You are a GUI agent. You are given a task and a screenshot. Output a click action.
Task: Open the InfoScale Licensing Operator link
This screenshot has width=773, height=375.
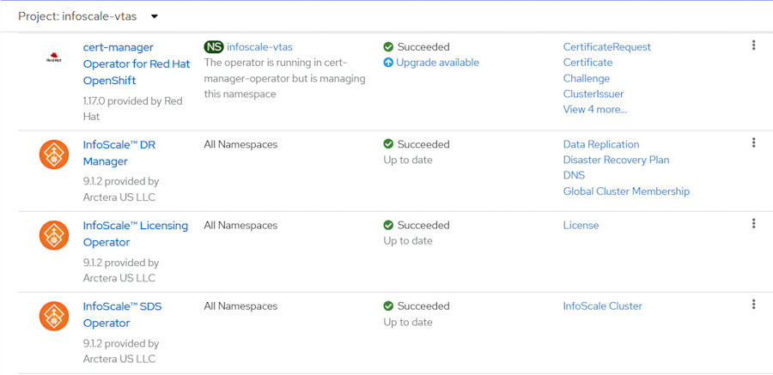[136, 233]
